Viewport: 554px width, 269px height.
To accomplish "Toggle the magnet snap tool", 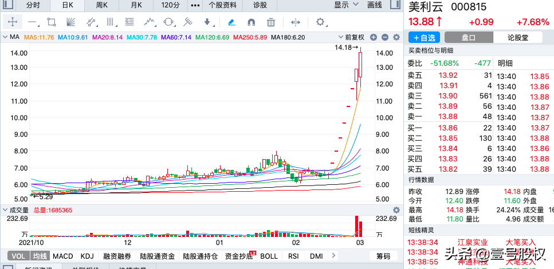I will coord(251,22).
